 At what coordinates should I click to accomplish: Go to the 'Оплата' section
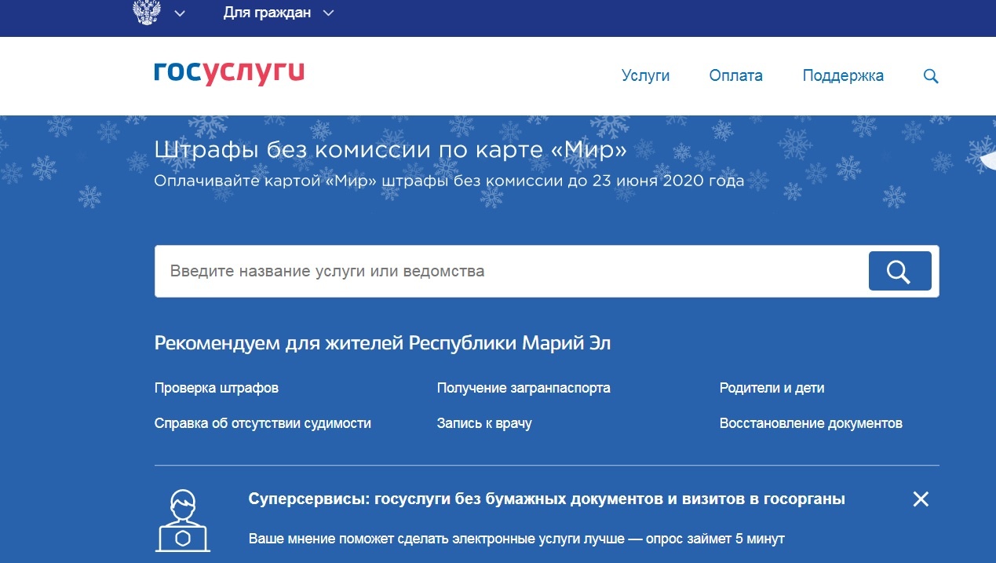(735, 76)
